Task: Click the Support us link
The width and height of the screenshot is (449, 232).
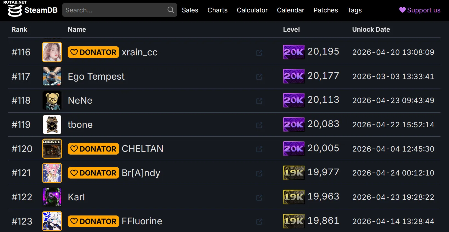Action: (x=423, y=10)
